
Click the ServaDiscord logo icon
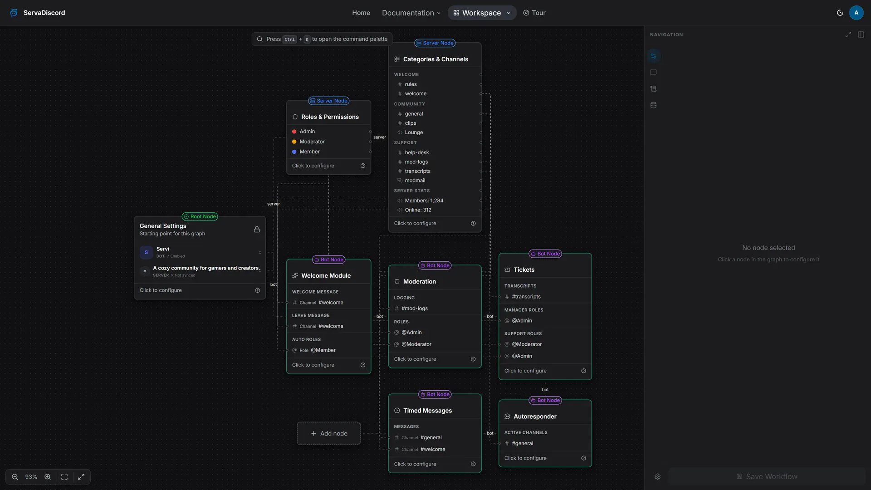(x=14, y=13)
